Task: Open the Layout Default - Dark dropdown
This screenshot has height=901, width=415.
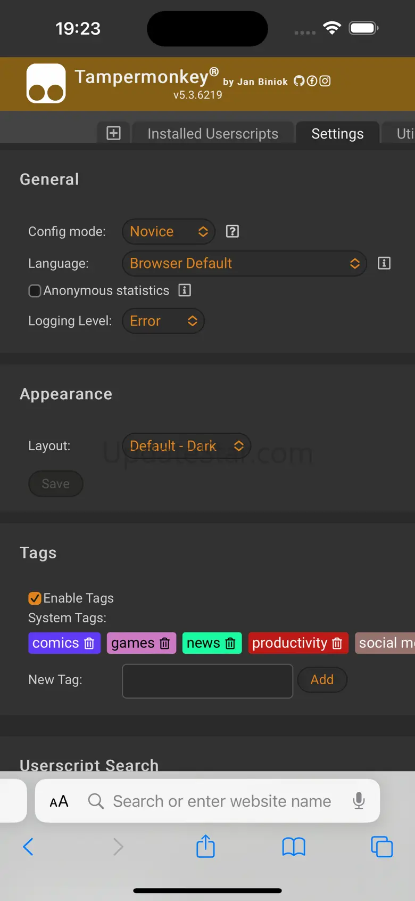Action: tap(186, 445)
